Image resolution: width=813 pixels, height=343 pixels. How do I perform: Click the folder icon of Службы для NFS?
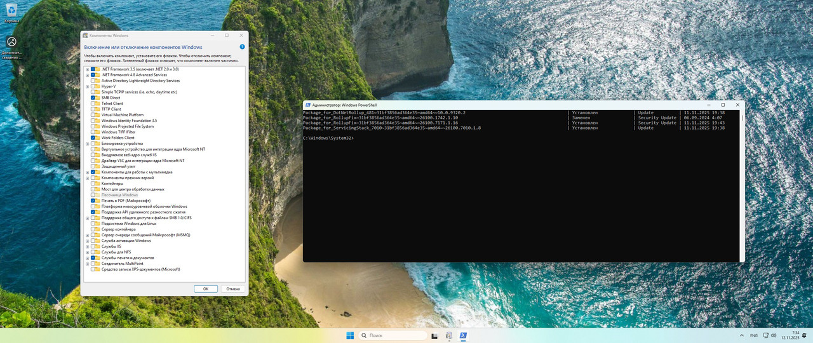click(98, 252)
